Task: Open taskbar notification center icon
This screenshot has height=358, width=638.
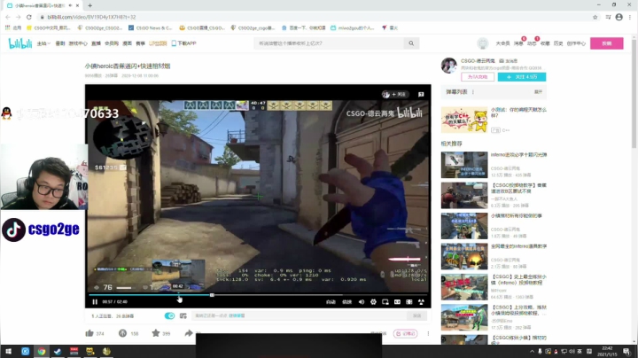Action: point(626,352)
